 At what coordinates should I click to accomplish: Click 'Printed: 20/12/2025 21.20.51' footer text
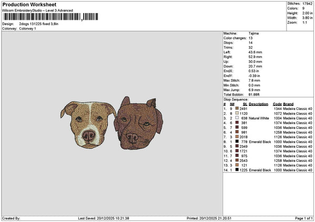point(209,218)
